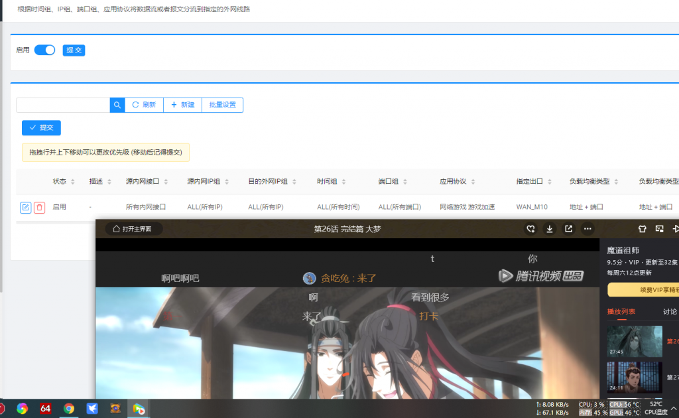679x418 pixels.
Task: Click the shirt skin icon in player title bar
Action: pos(642,229)
